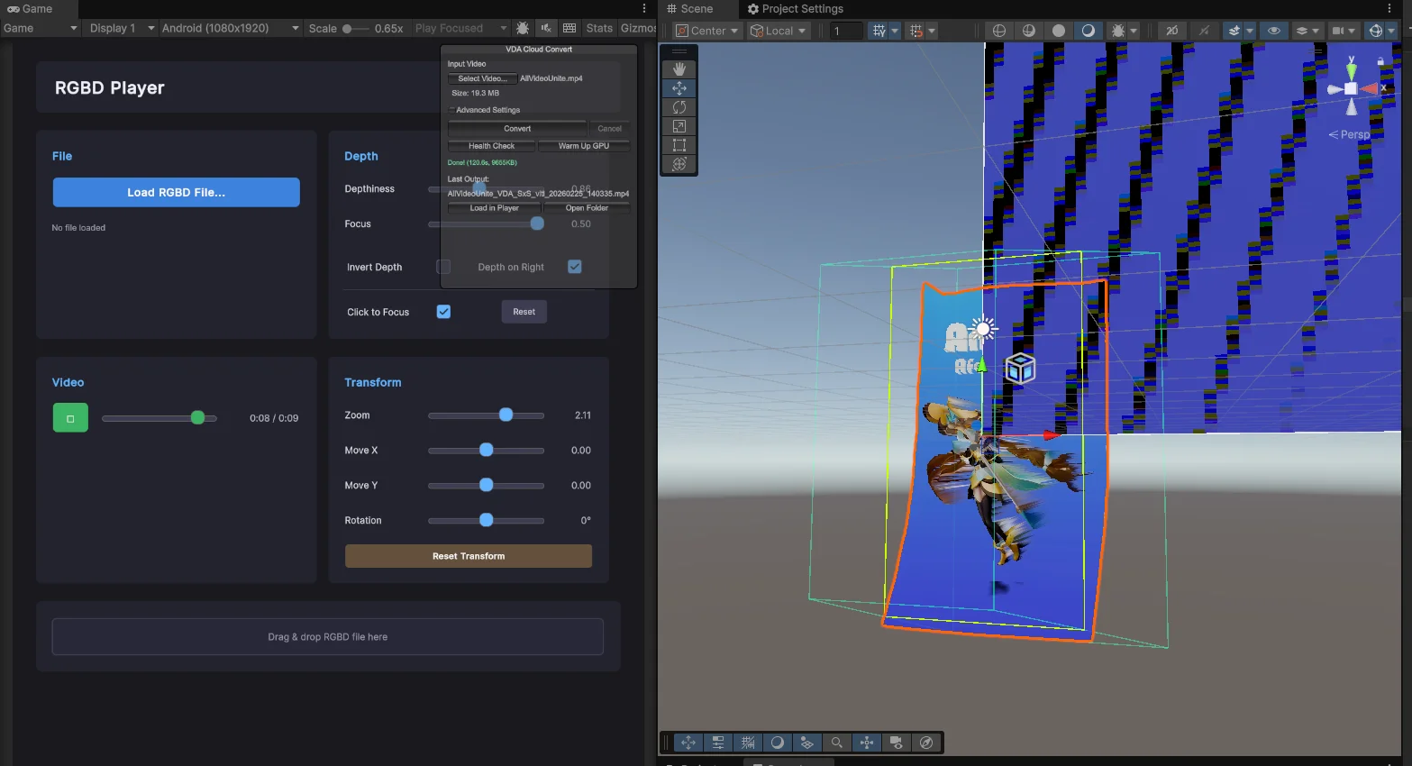Open the Local handle rotation dropdown
The image size is (1412, 766).
point(779,31)
